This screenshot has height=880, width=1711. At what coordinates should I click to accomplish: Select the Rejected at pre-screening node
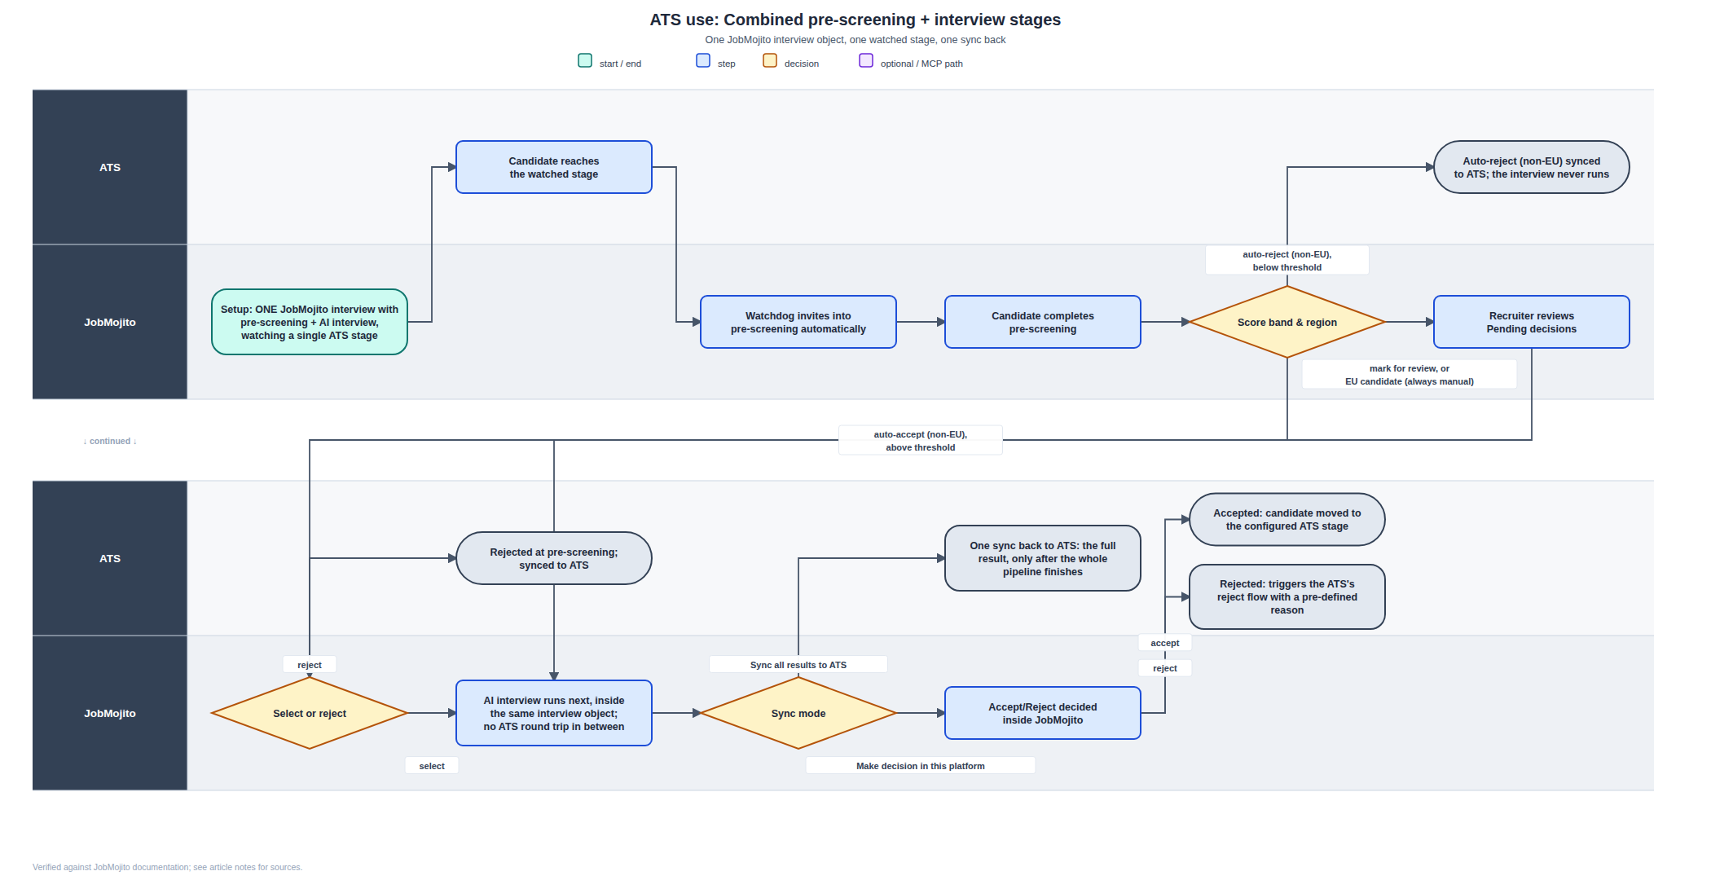554,558
